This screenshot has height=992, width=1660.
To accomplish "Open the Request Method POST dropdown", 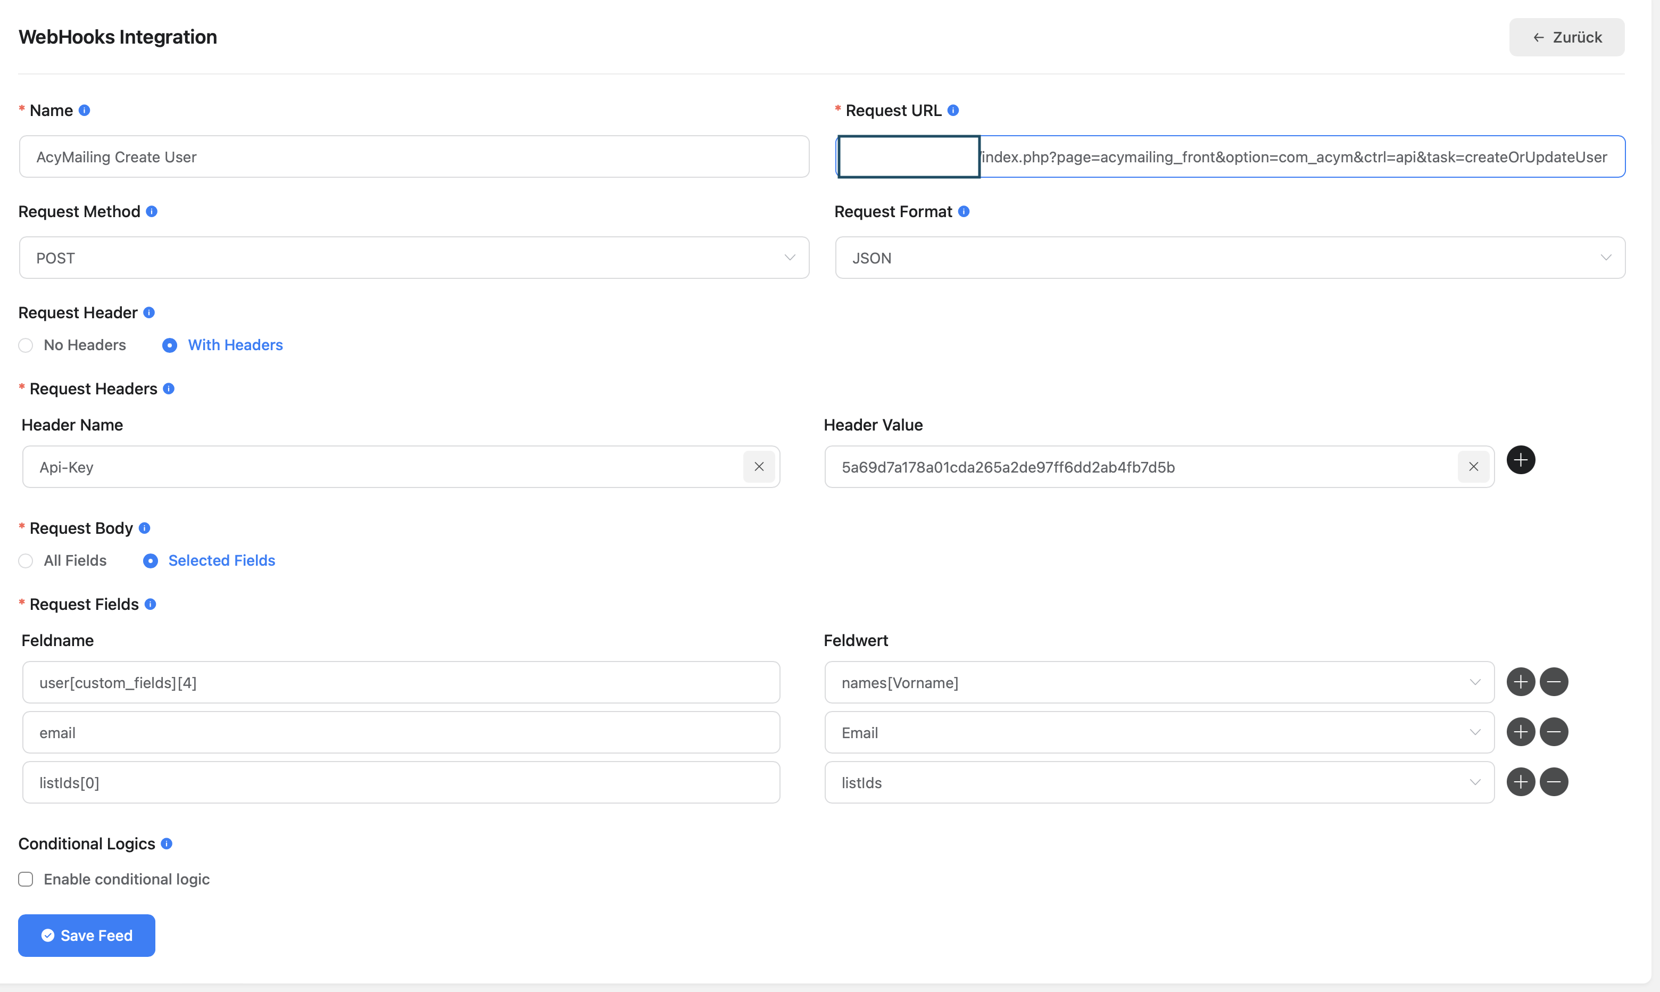I will tap(413, 258).
